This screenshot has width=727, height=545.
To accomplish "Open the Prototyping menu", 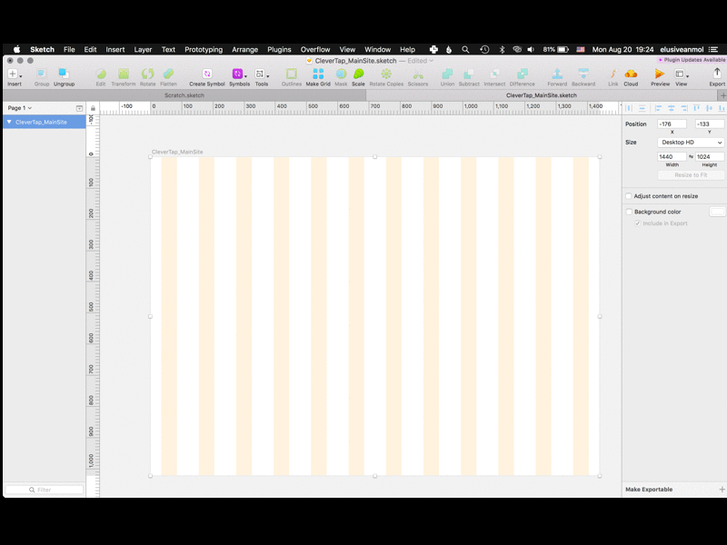I will [x=204, y=49].
